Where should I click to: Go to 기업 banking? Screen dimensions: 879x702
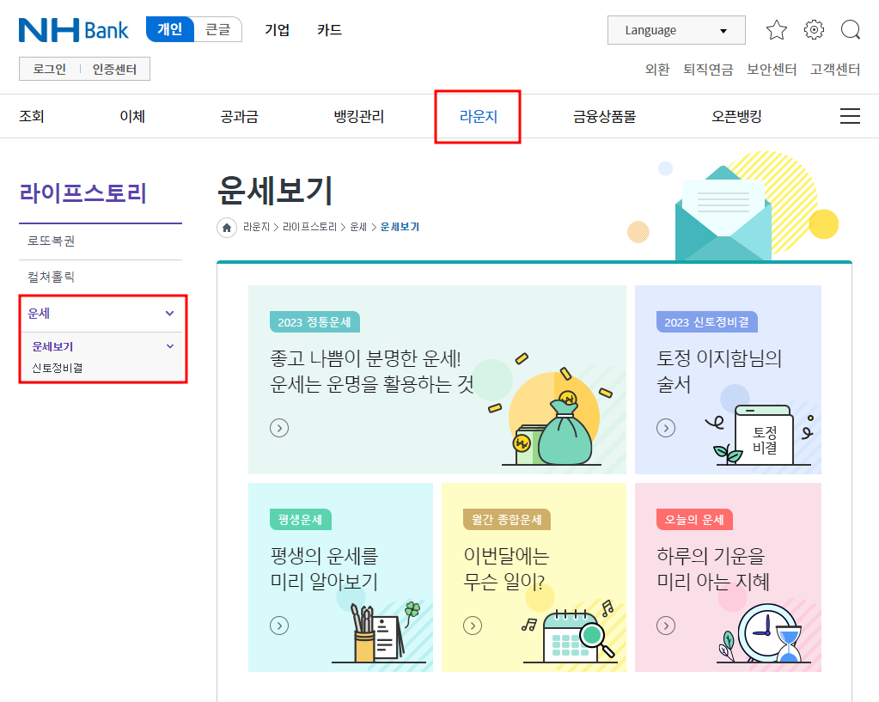point(277,30)
